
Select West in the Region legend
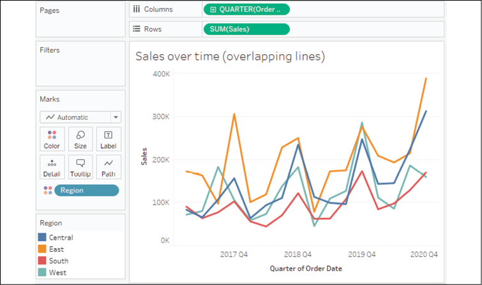coord(57,272)
